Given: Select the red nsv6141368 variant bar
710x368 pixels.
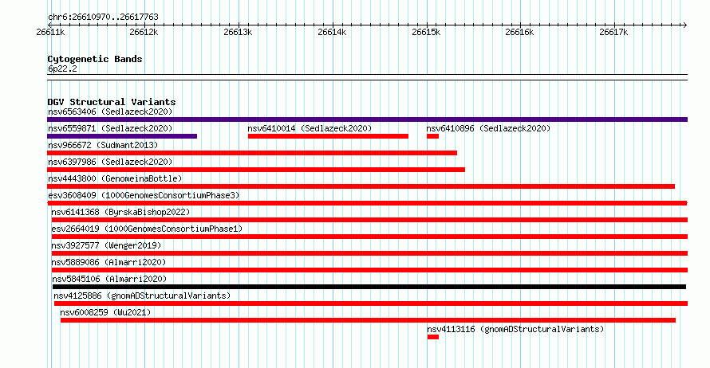Looking at the screenshot, I should click(369, 220).
